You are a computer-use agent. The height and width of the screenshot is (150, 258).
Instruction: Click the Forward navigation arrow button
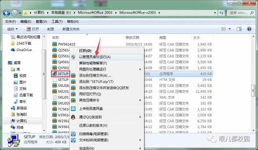(x=14, y=13)
